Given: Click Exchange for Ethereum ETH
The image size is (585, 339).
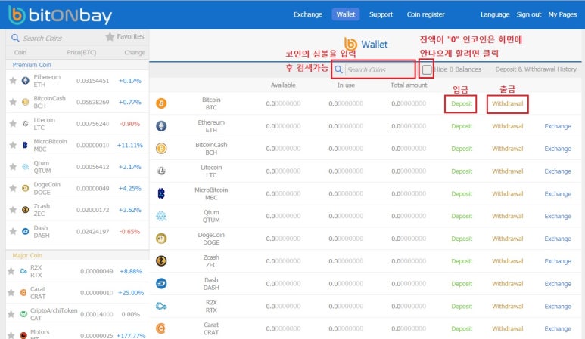Looking at the screenshot, I should point(558,126).
